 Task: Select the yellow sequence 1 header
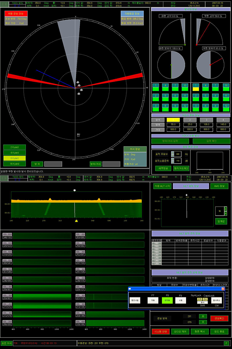click(x=173, y=120)
